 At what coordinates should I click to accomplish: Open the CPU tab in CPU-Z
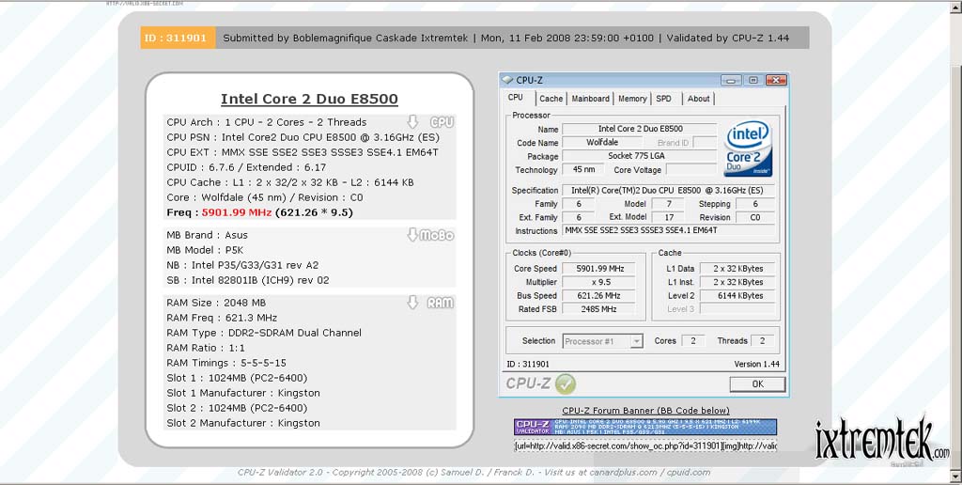[x=516, y=98]
